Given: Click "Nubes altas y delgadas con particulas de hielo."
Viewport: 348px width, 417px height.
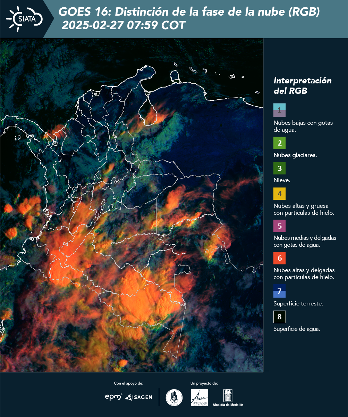Looking at the screenshot, I should click(x=304, y=274).
